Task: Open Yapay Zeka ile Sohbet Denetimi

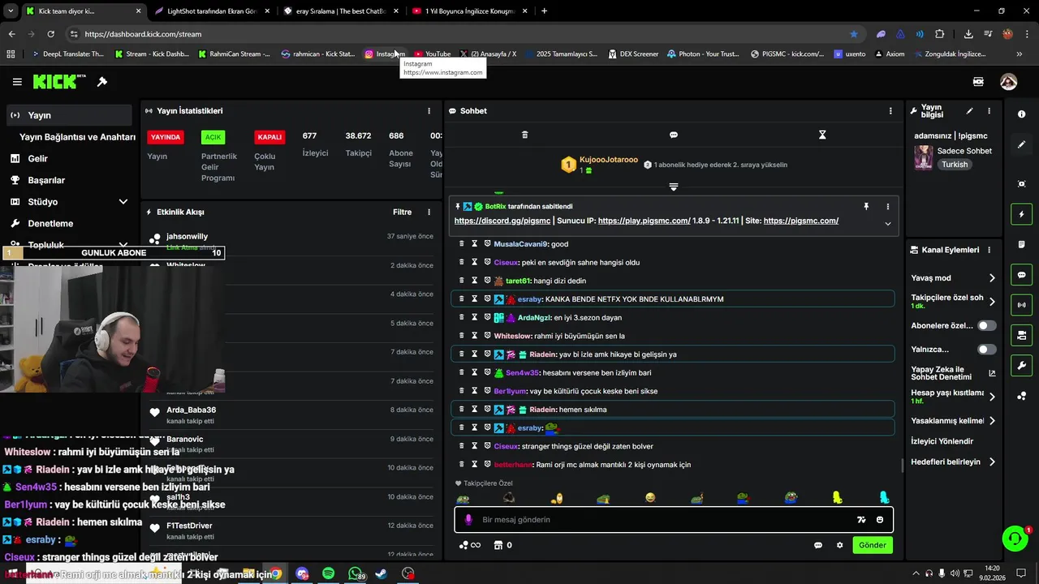Action: [x=953, y=373]
